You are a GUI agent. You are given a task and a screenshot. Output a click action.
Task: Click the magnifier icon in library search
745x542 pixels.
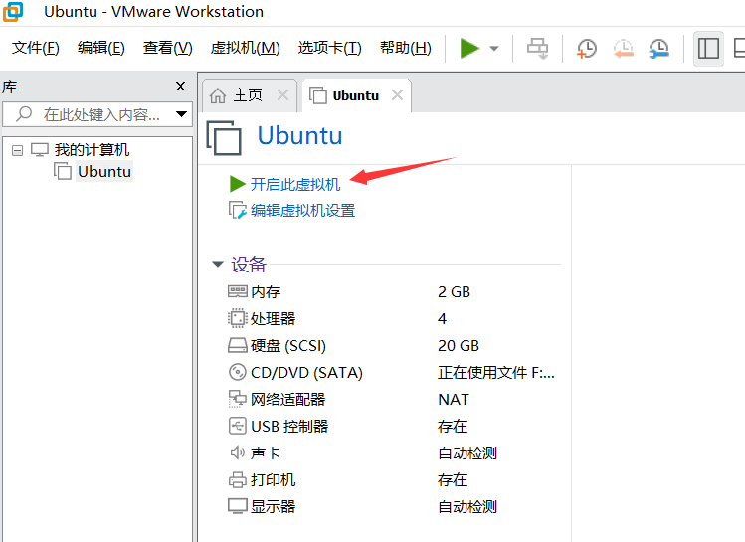(23, 114)
